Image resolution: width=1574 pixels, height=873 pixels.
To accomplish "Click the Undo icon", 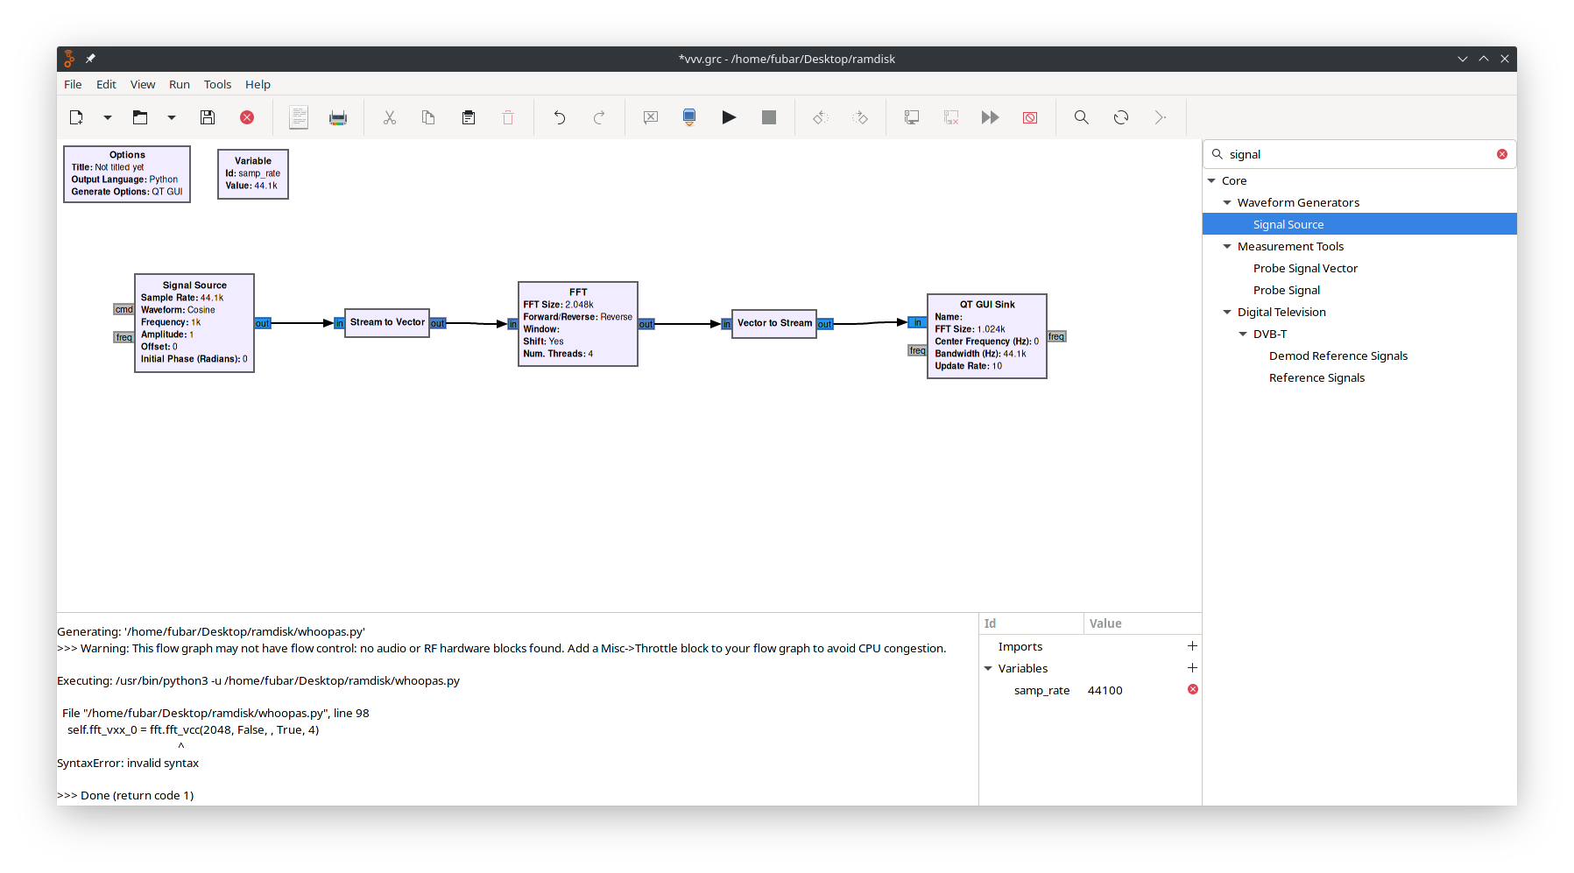I will click(559, 116).
